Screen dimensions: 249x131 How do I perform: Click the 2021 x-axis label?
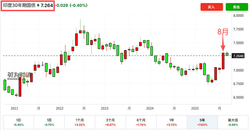click(14, 109)
